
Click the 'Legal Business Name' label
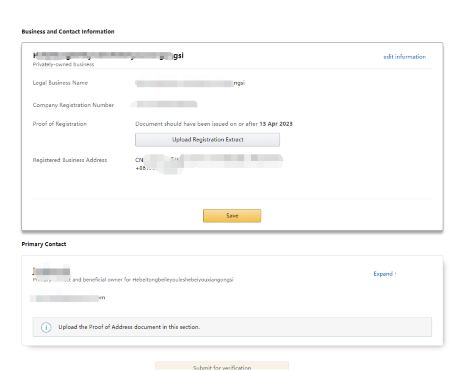60,83
